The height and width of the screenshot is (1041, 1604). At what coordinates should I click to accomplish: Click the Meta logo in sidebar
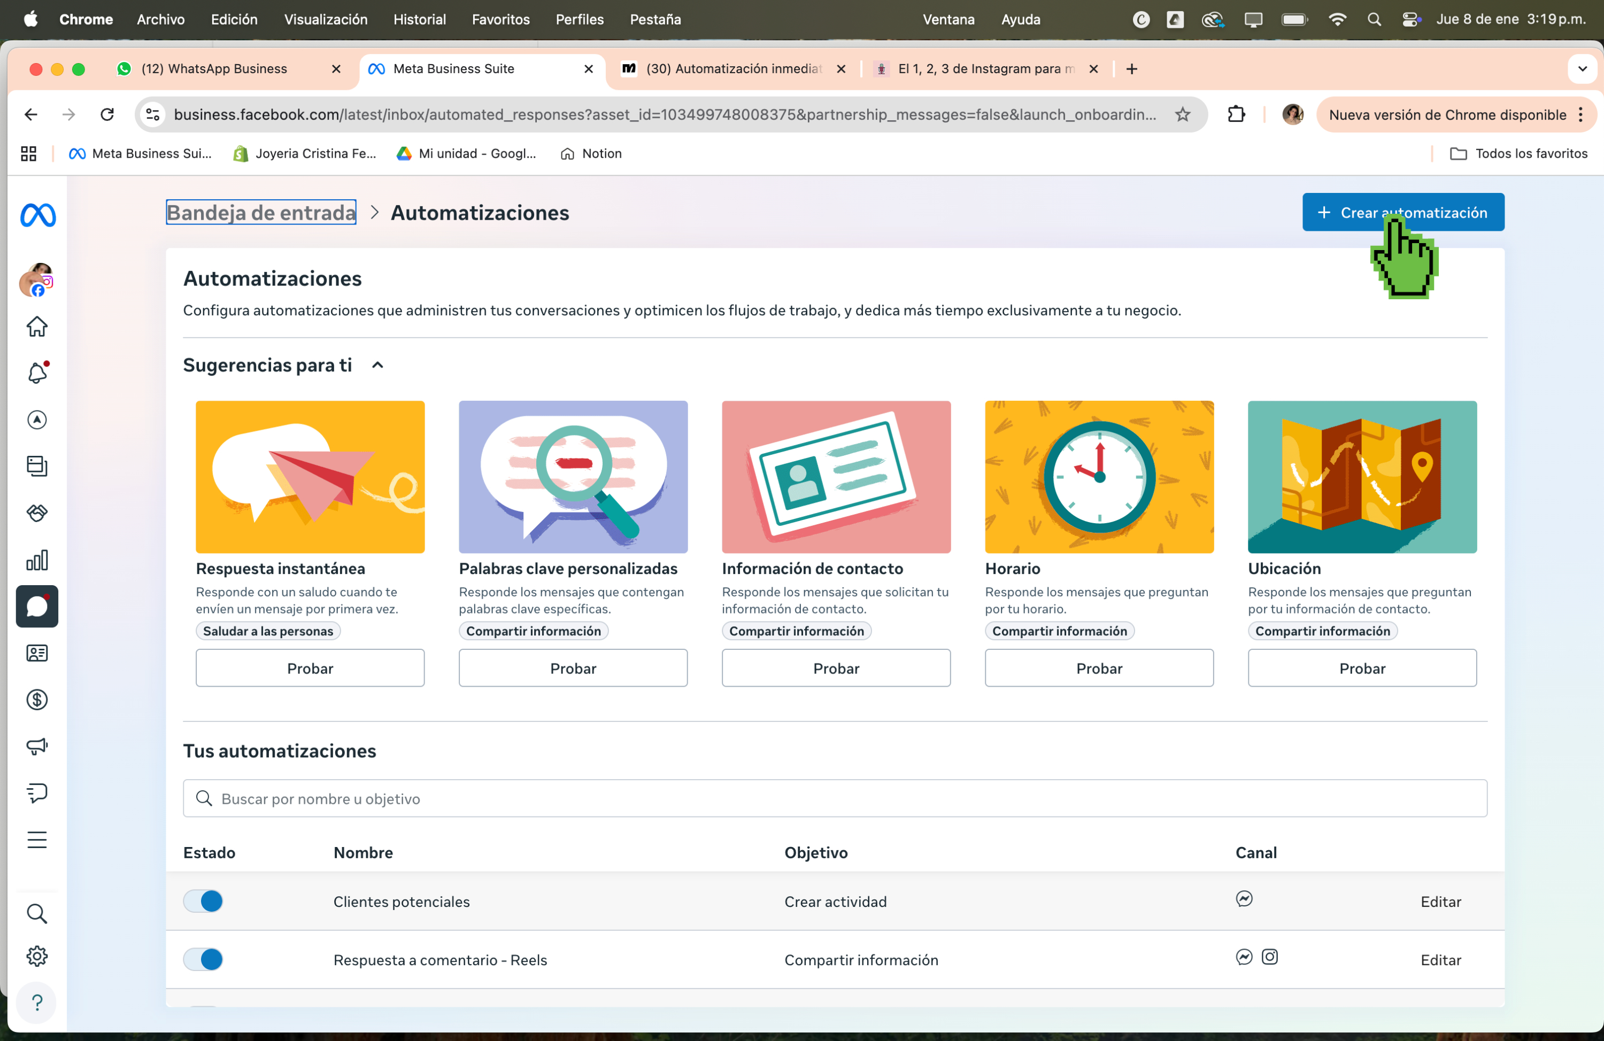[x=38, y=215]
